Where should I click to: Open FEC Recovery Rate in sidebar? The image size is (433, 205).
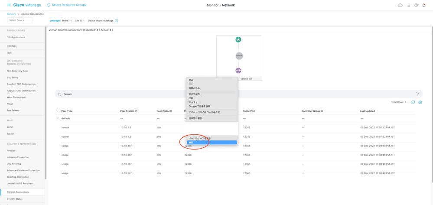17,71
